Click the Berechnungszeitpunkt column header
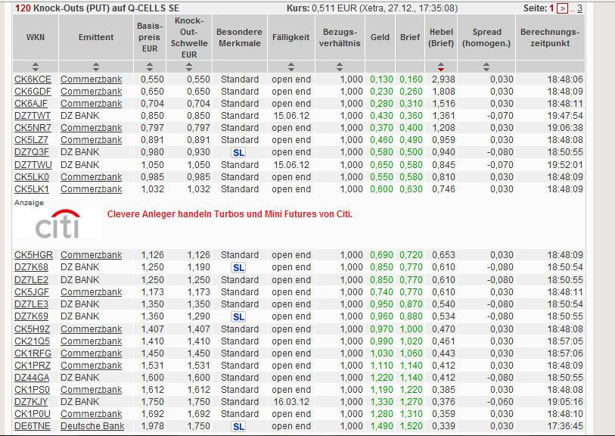The image size is (615, 436). (550, 38)
